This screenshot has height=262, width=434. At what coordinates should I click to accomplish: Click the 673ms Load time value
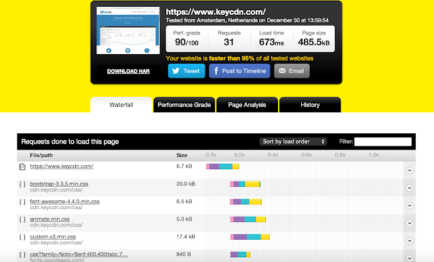(x=271, y=42)
